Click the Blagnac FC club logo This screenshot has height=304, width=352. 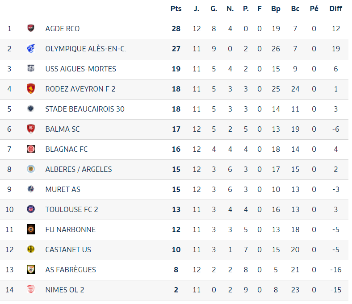coord(31,149)
